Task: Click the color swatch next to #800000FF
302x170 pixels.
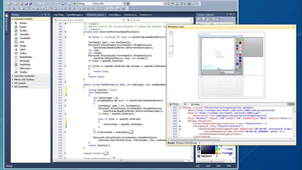Action: coord(199,156)
